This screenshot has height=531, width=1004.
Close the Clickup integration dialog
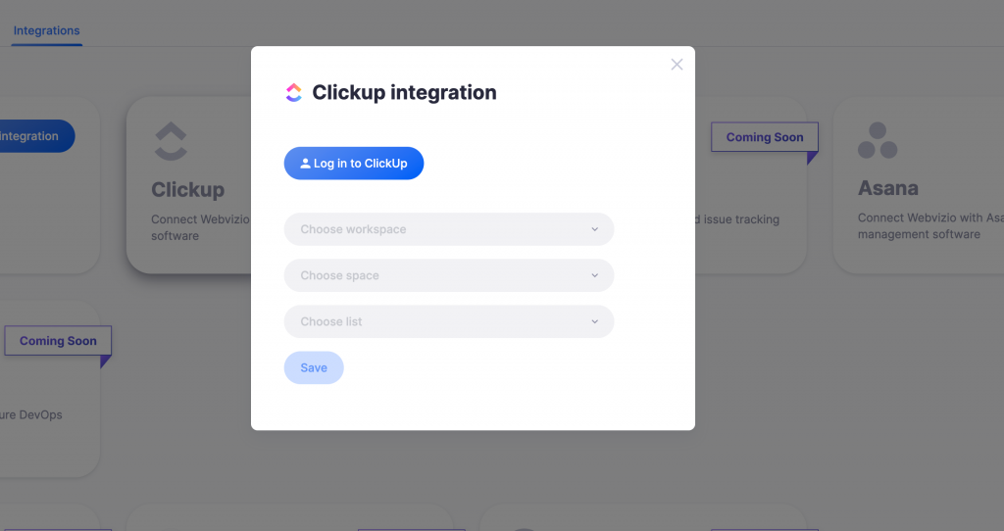[x=677, y=65]
